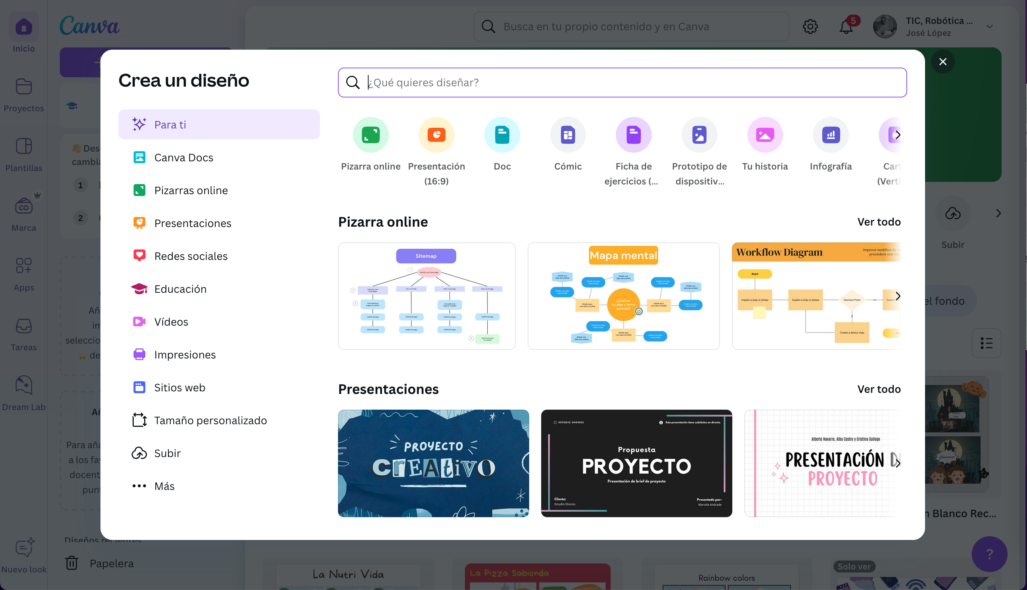Expand the design types carousel with right arrow
This screenshot has height=590, width=1027.
pos(898,134)
